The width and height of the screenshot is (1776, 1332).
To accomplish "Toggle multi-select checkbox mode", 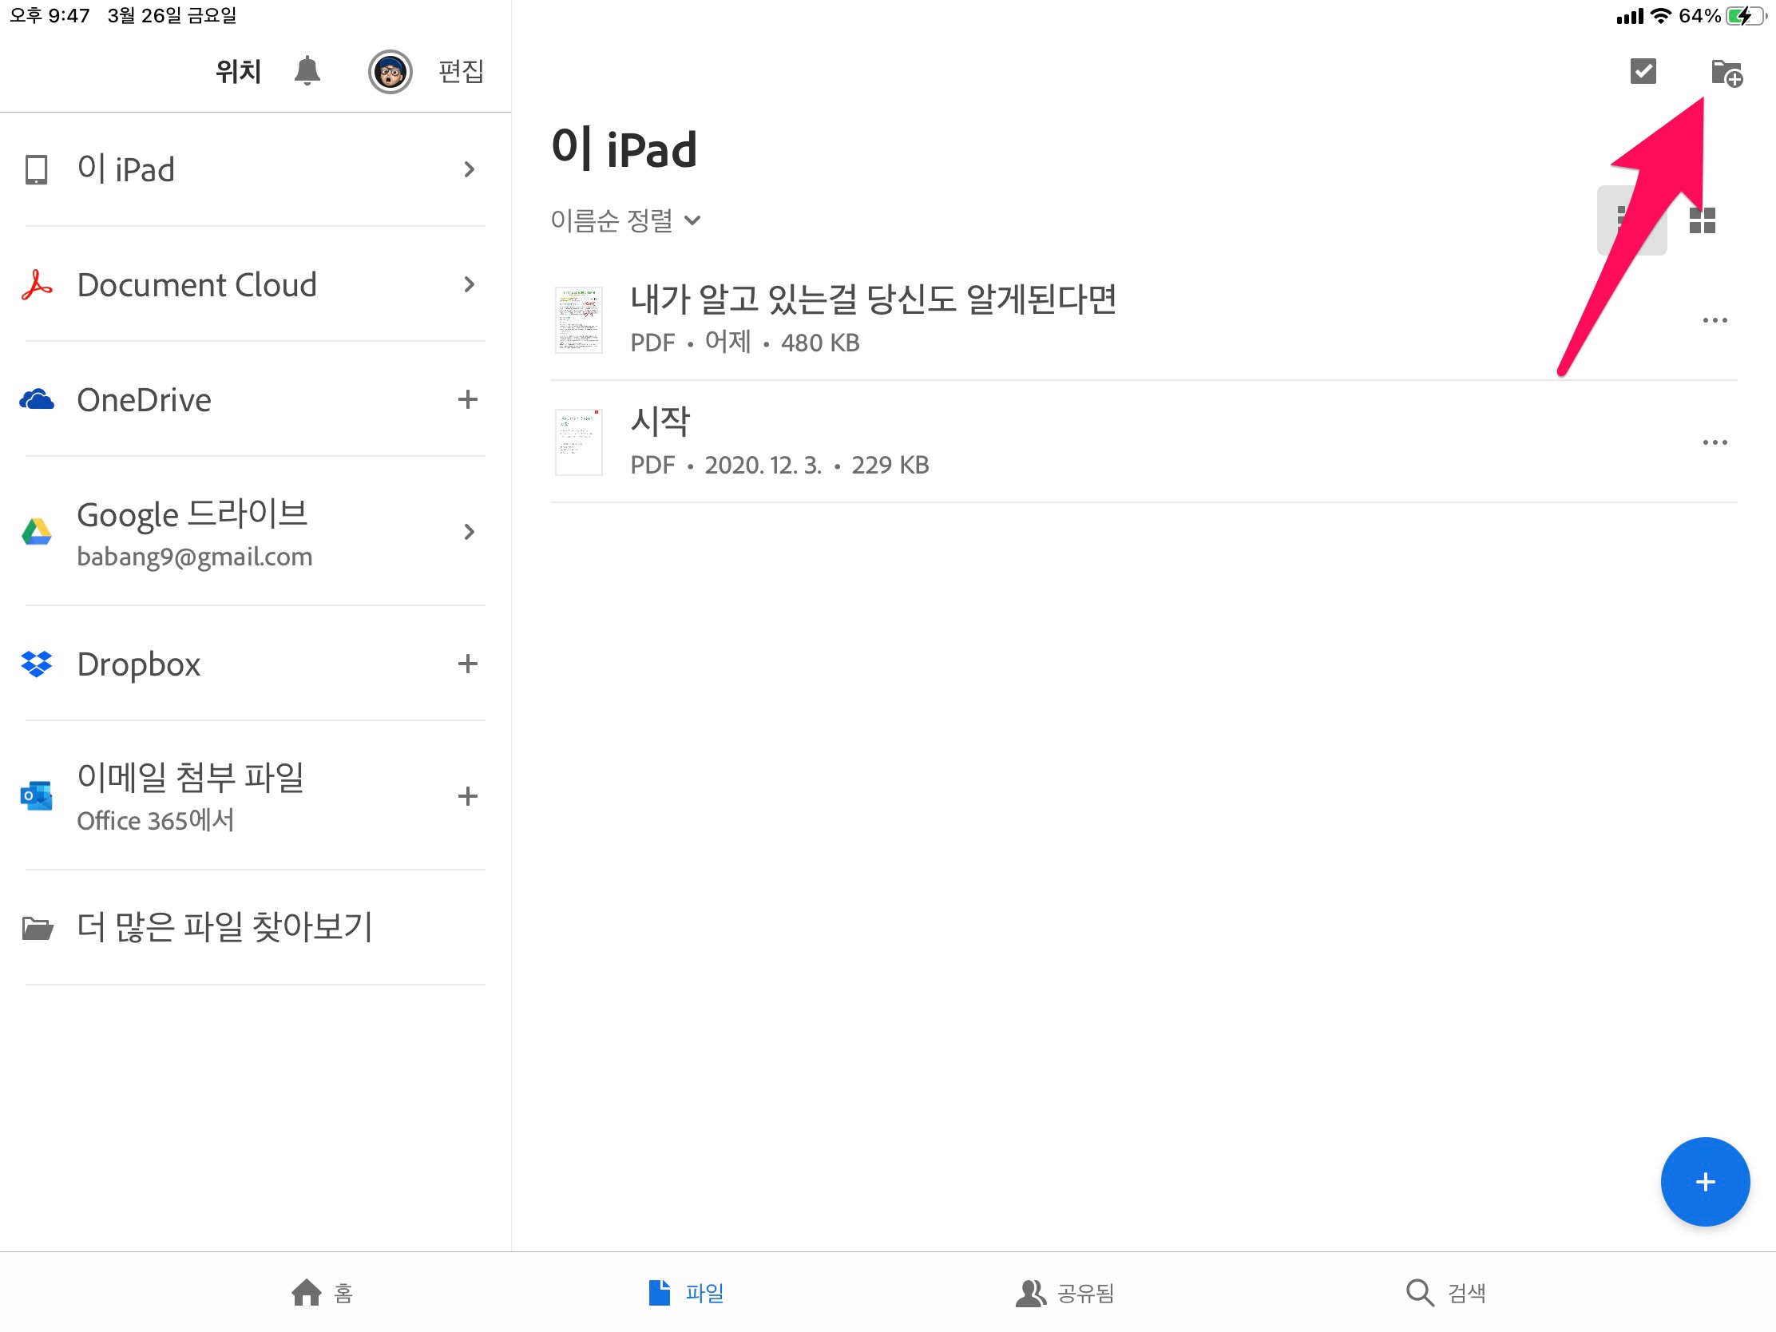I will click(x=1643, y=71).
